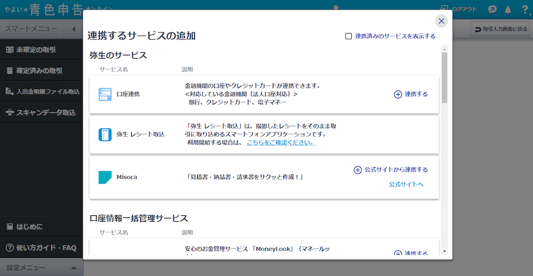Screen dimensions: 533x276
Task: Enable 連携済みのサービスを表示する checkbox
Action: click(349, 36)
